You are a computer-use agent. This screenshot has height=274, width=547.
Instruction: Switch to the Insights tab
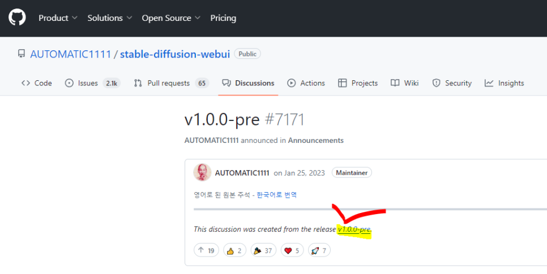coord(505,83)
